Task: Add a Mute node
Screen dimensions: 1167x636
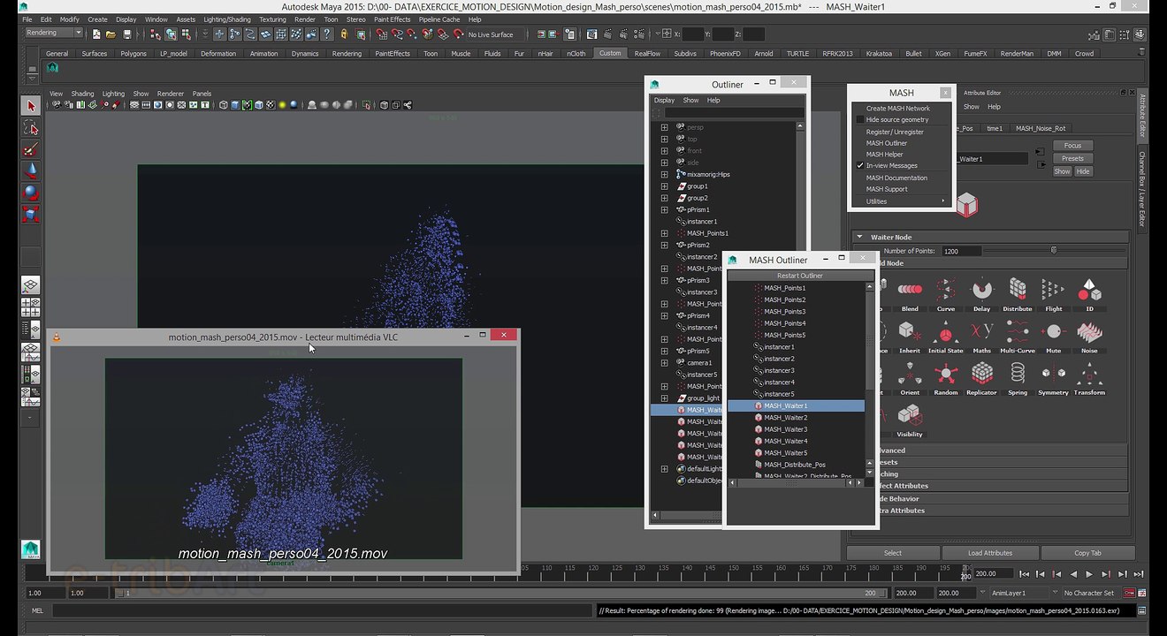Action: (x=1053, y=336)
